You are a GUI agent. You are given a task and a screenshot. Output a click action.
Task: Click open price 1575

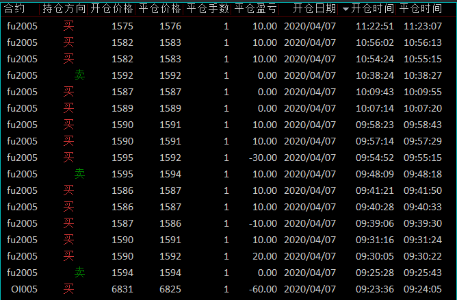coord(122,26)
